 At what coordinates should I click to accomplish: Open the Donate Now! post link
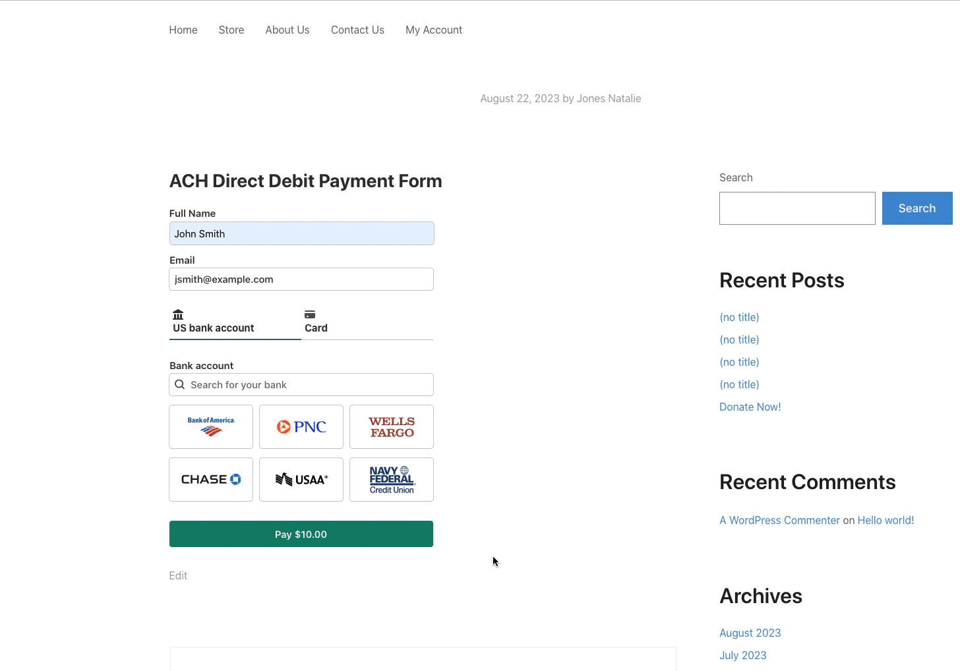pos(750,407)
